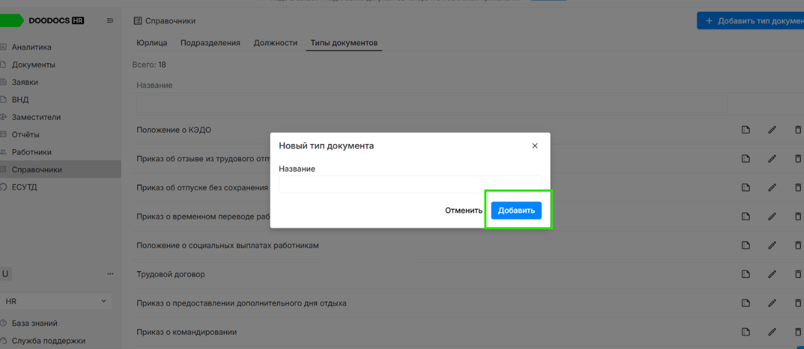This screenshot has width=804, height=349.
Task: Delete Приказ о командировании via trash icon
Action: click(797, 332)
